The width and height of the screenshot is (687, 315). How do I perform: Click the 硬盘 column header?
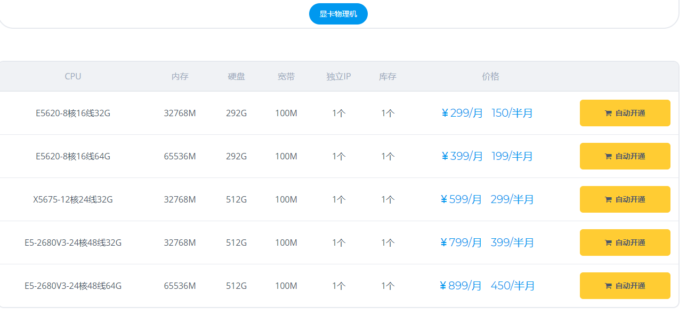tap(236, 76)
